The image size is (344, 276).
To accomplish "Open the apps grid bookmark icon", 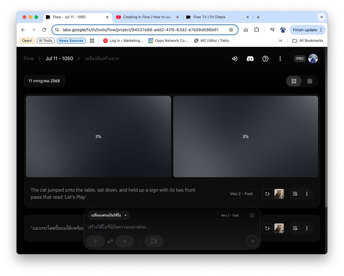I will [92, 41].
